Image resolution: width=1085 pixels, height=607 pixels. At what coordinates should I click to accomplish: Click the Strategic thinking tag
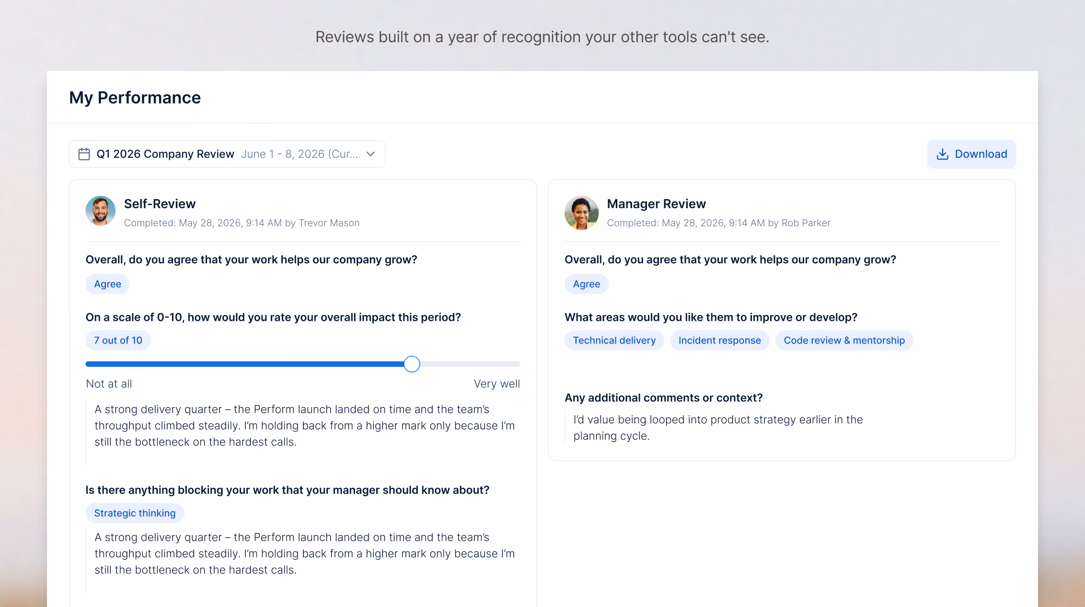(135, 513)
